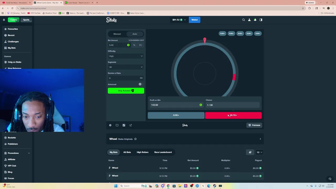Open the notifications bell
This screenshot has height=189, width=336.
[x=255, y=20]
